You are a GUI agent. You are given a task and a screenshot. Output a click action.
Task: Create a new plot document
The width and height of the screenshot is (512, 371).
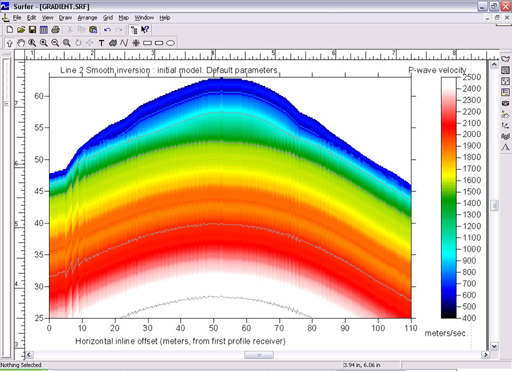[10, 30]
